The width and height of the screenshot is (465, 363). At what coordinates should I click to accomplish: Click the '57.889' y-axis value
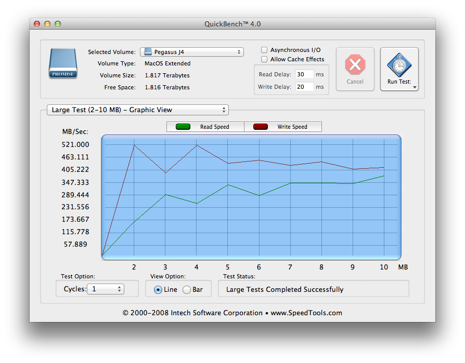click(75, 244)
